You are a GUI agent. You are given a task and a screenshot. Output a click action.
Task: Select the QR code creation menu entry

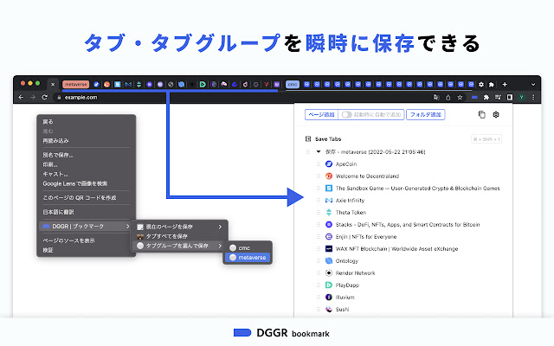[86, 198]
